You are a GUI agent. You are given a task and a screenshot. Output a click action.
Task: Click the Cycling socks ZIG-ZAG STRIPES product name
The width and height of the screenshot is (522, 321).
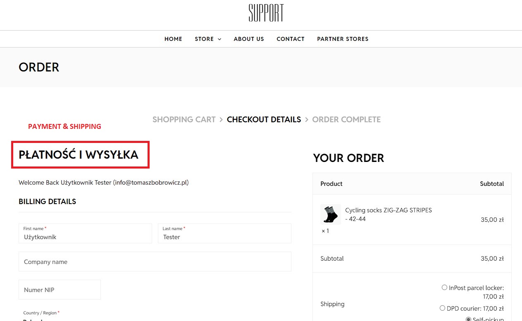click(388, 210)
